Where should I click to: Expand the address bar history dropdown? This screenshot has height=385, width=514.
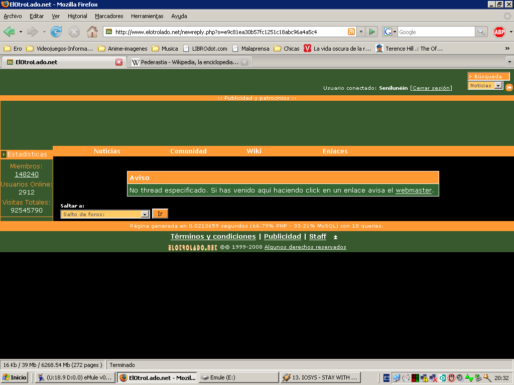click(x=360, y=32)
